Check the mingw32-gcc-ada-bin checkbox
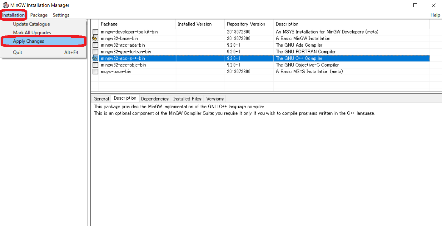Image resolution: width=442 pixels, height=226 pixels. 95,45
